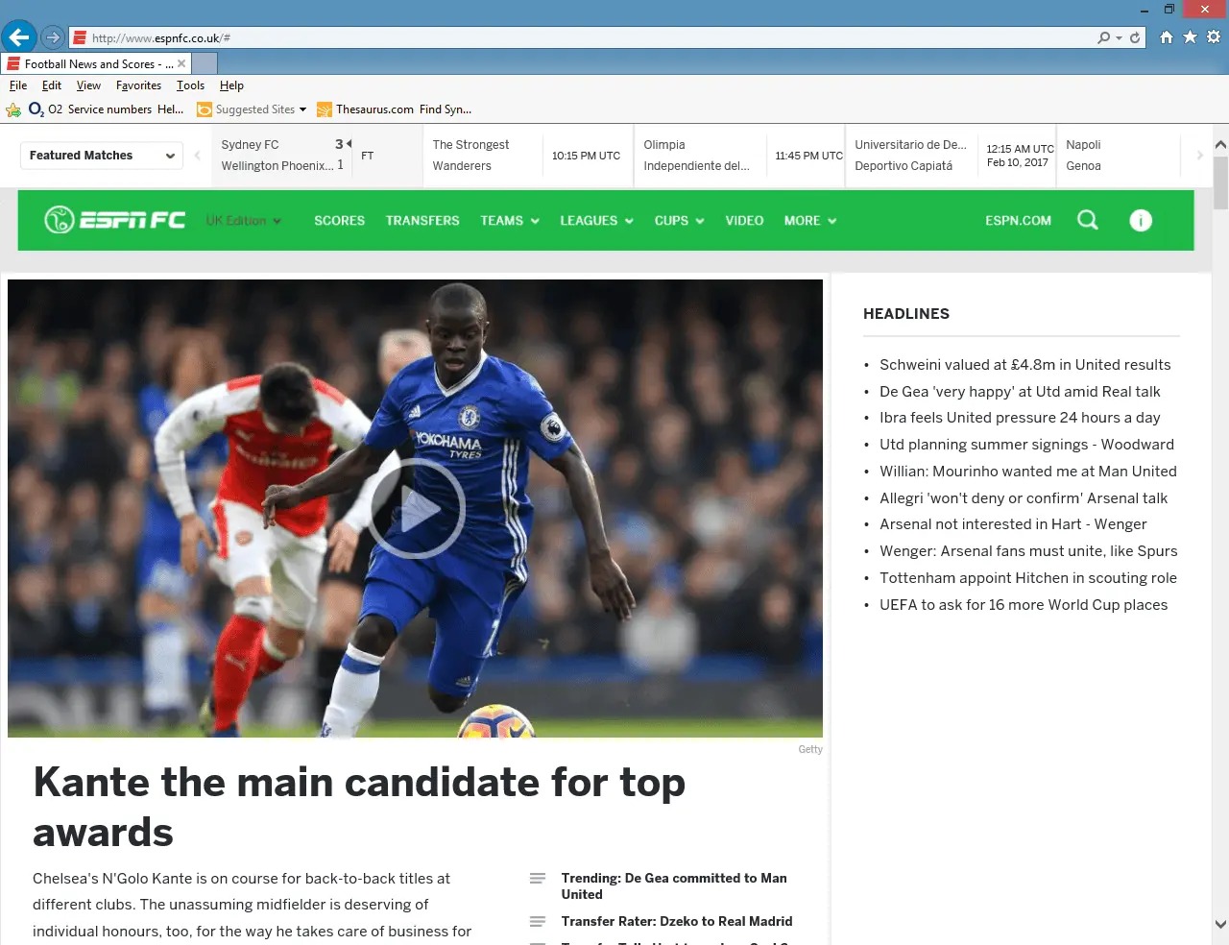1229x945 pixels.
Task: Click the address bar URL field
Action: [x=576, y=38]
